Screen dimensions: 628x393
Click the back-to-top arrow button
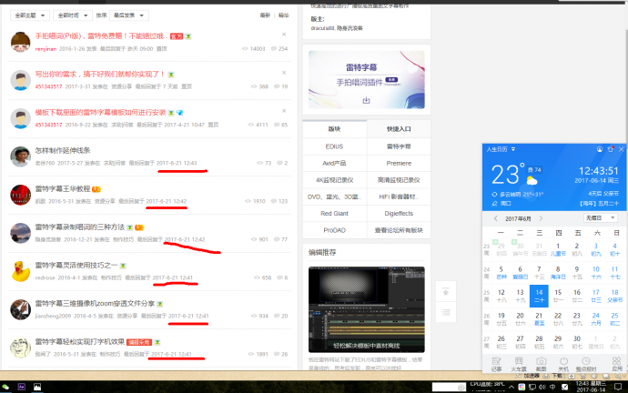point(446,292)
